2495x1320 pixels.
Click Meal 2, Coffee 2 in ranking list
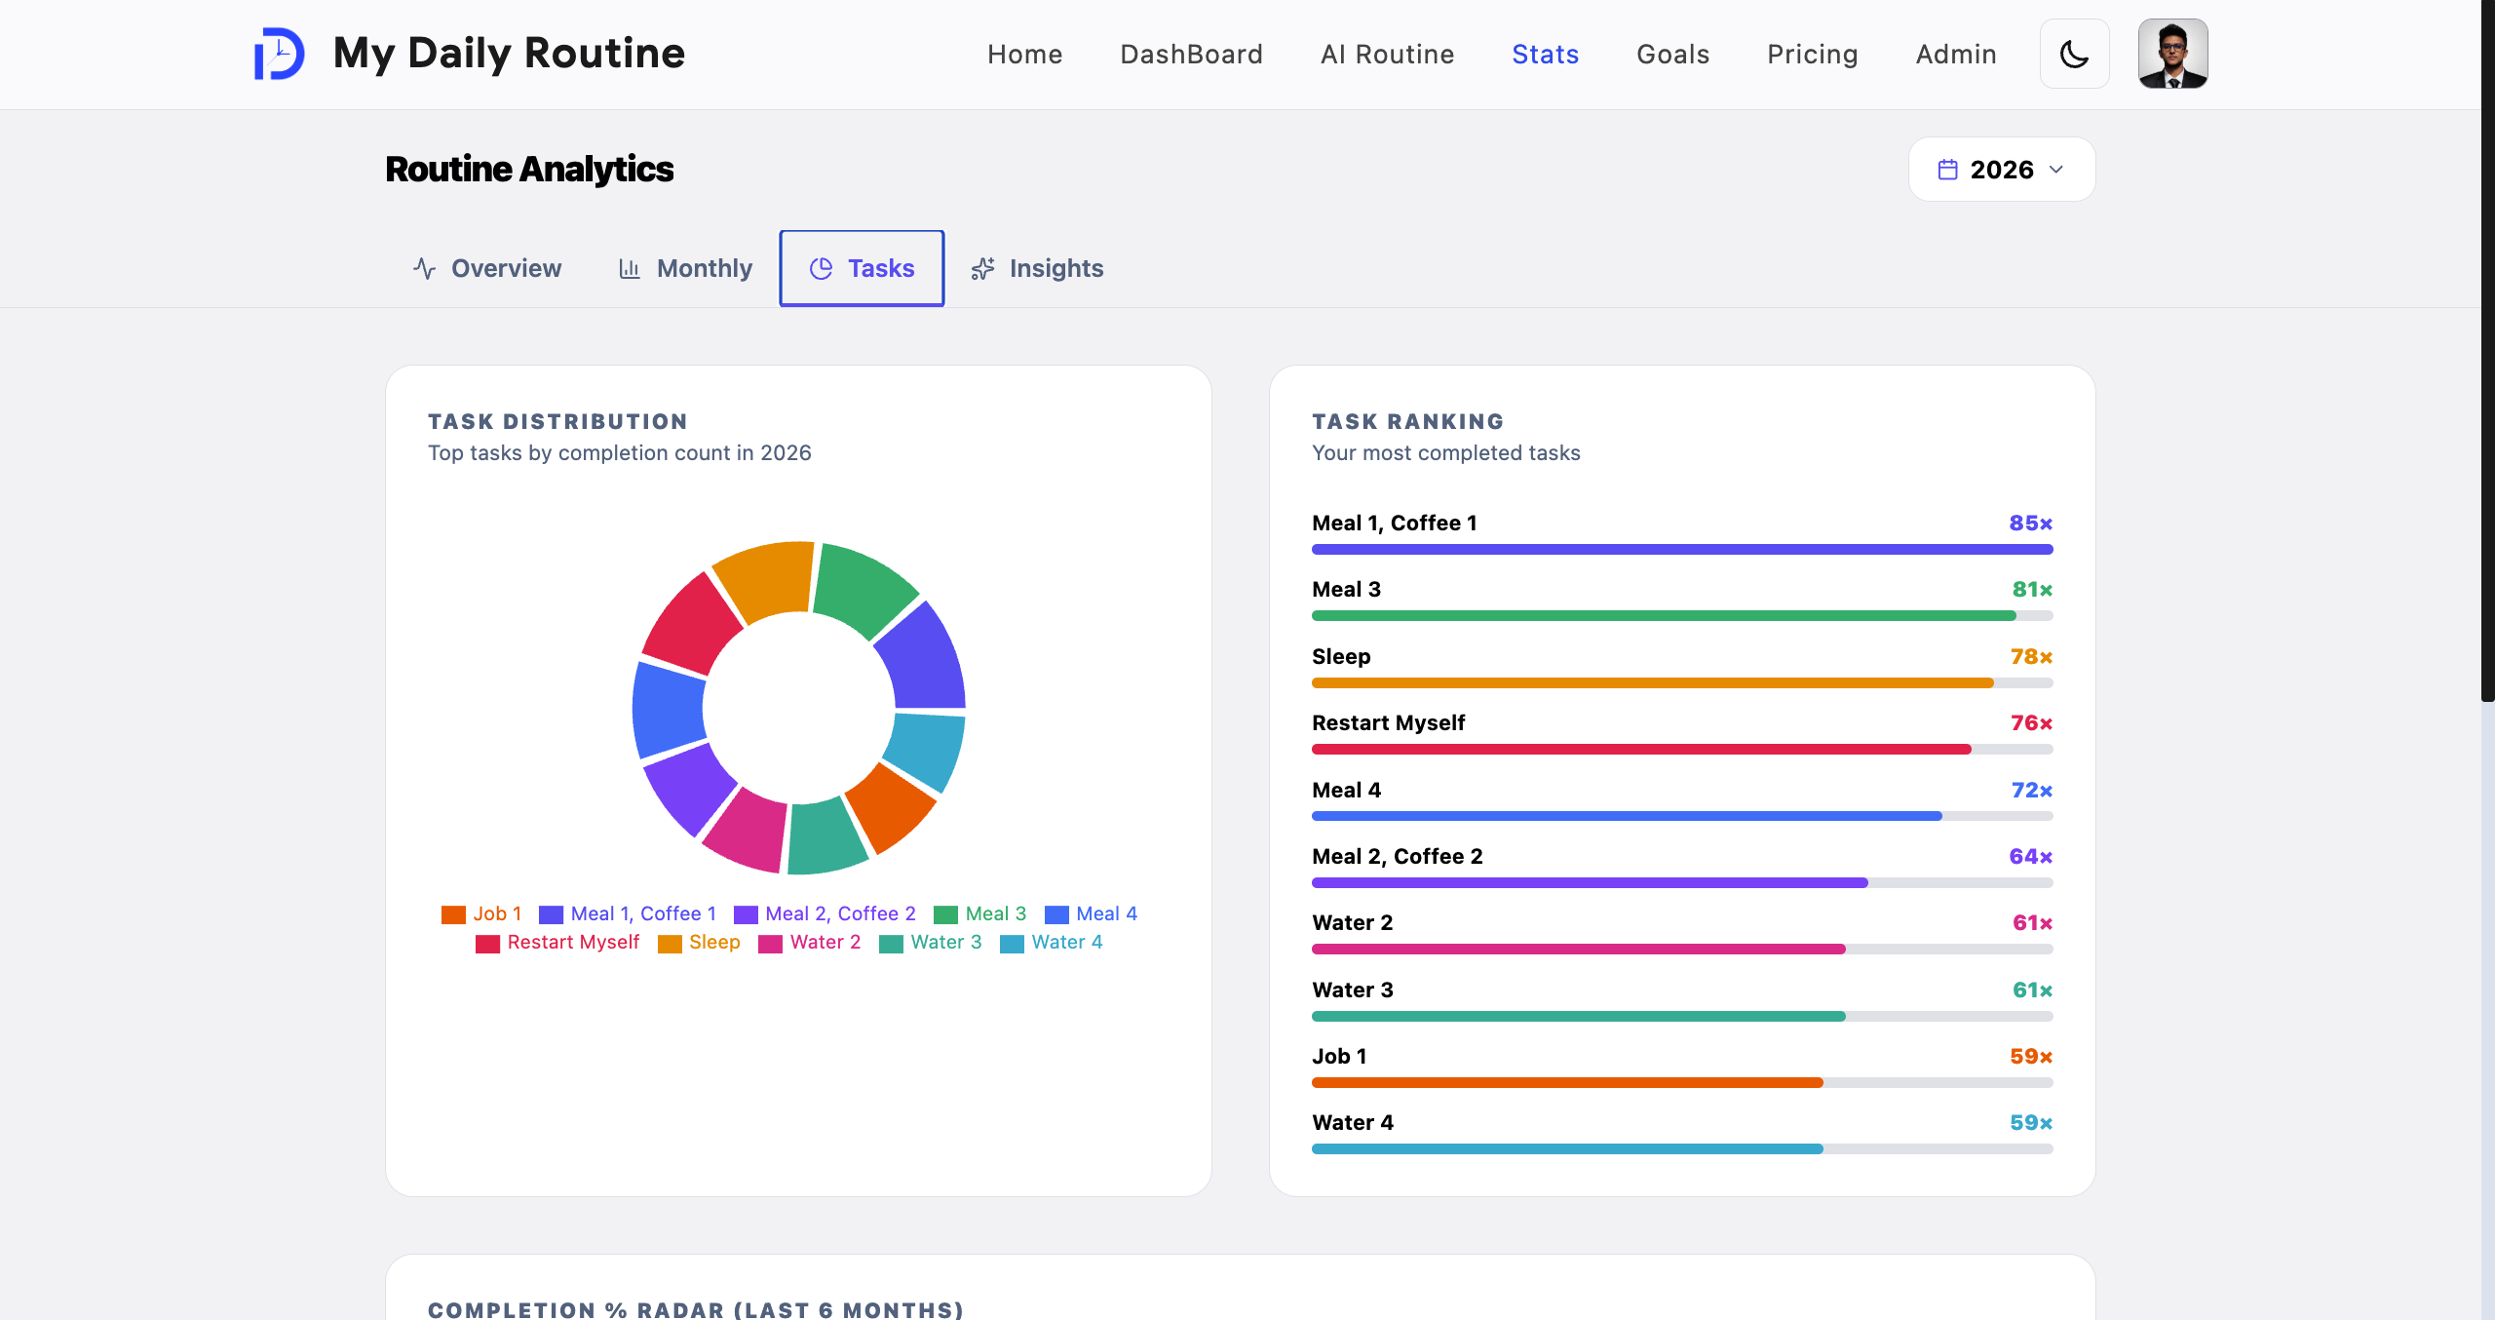click(x=1397, y=857)
